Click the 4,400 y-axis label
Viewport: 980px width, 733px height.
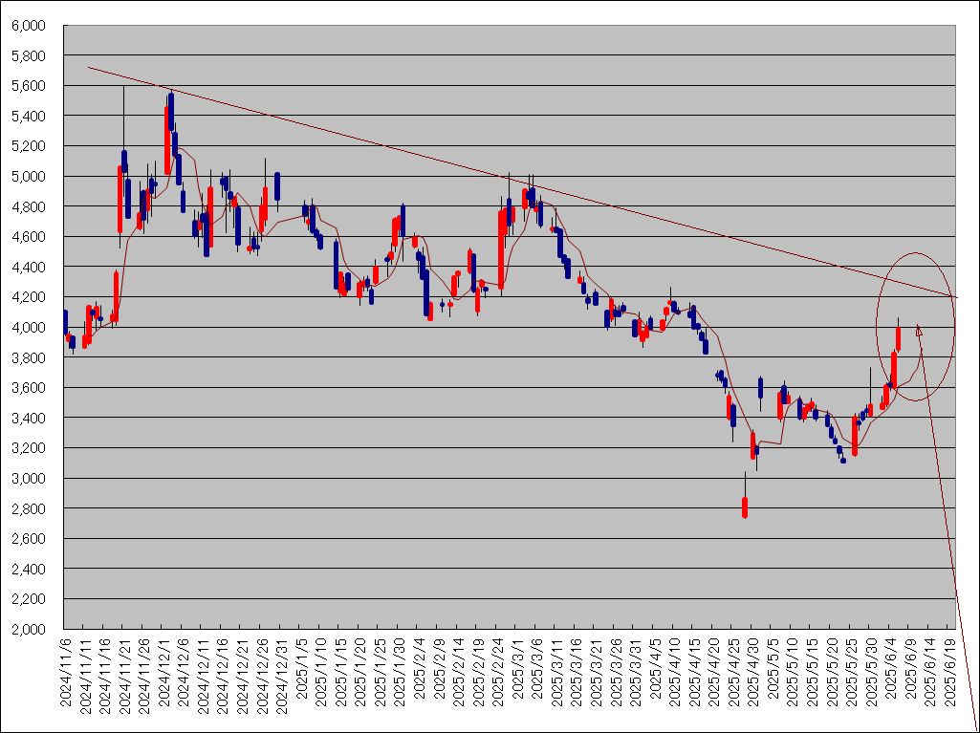[x=29, y=267]
